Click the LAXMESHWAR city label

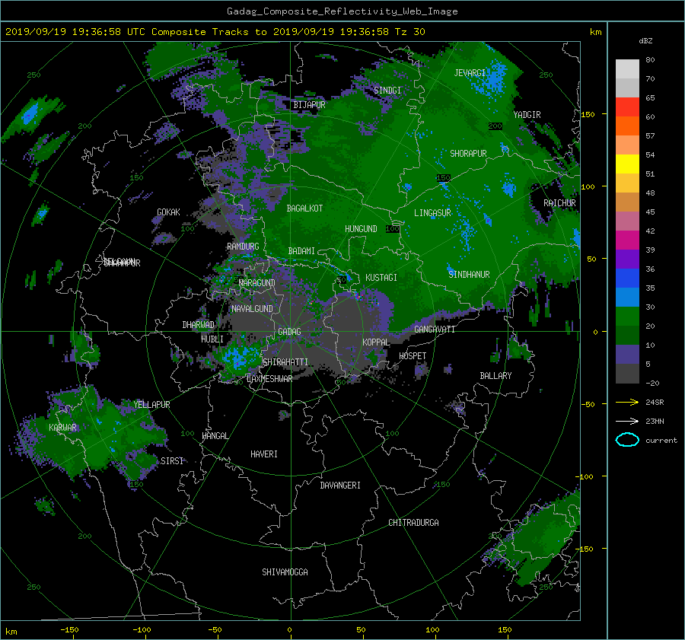269,379
